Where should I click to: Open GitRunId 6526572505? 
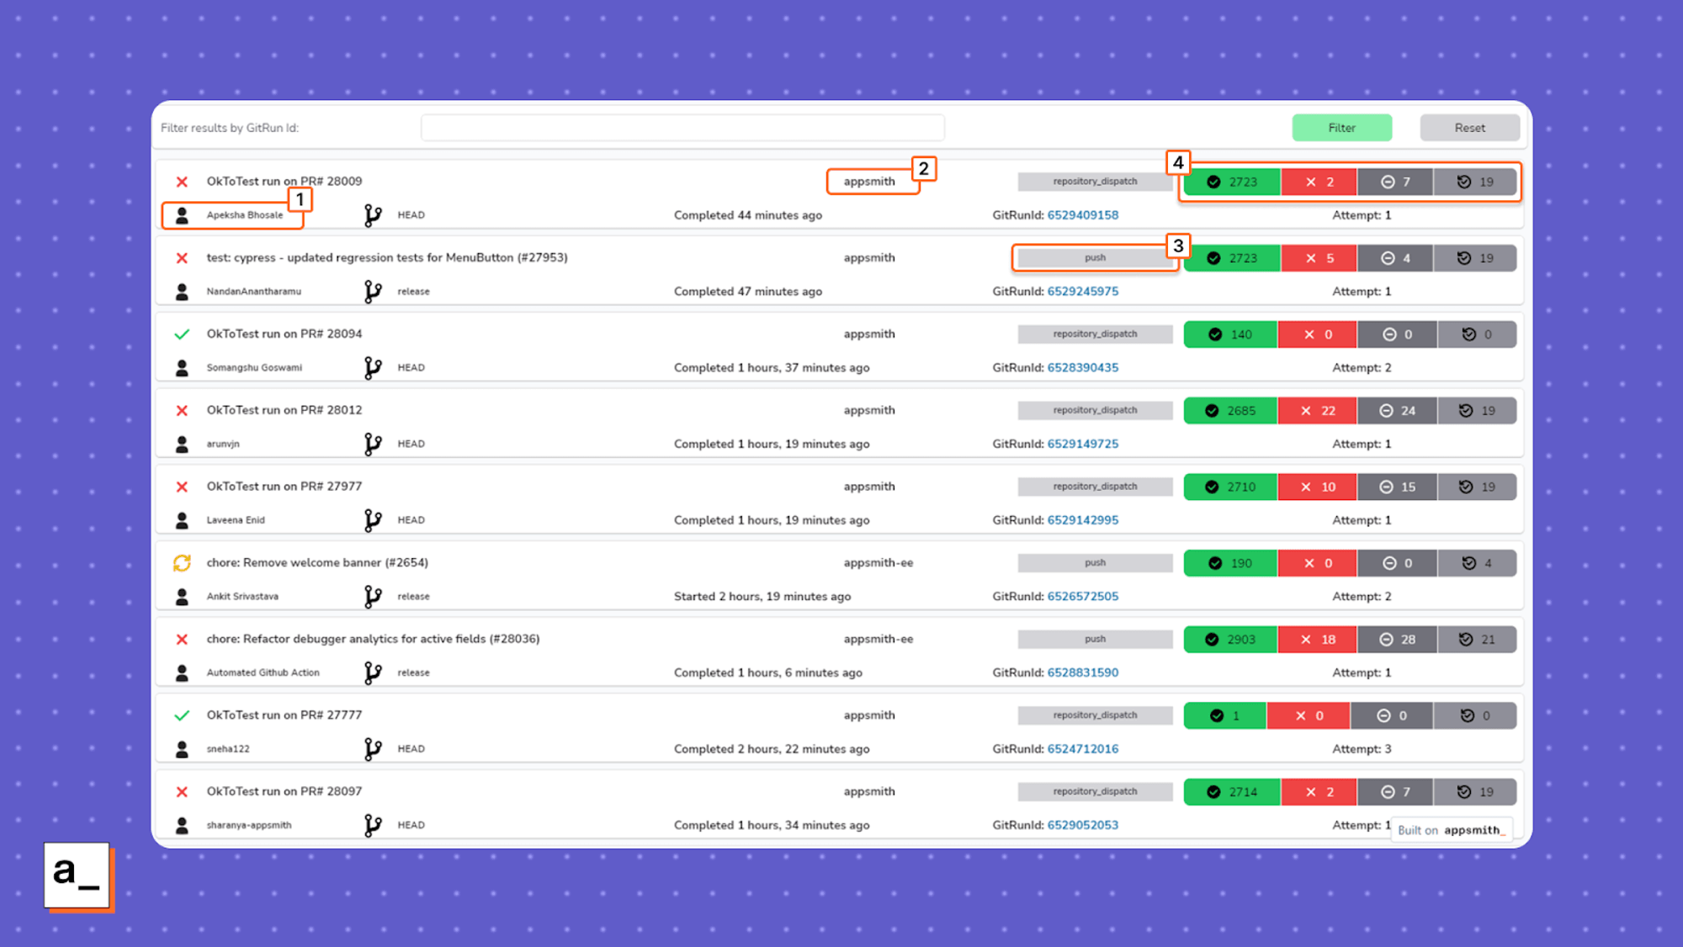(x=1083, y=596)
